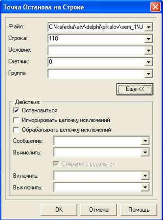Viewport: 163px width, 220px height.
Task: Click the Отмена cancel button
Action: pyautogui.click(x=99, y=210)
